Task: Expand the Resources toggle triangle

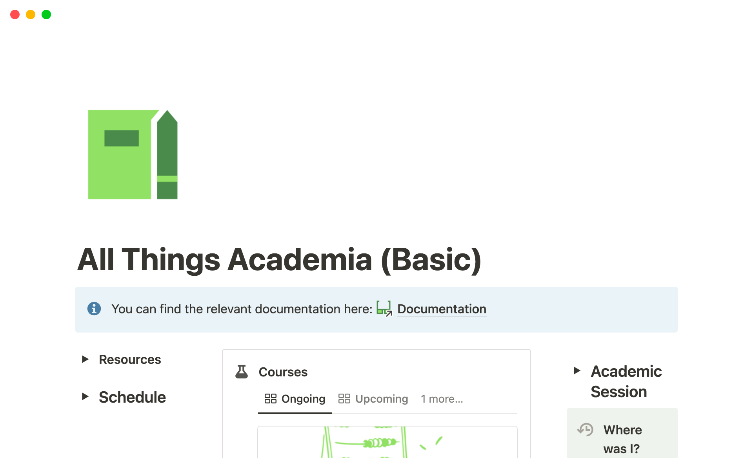Action: point(85,359)
